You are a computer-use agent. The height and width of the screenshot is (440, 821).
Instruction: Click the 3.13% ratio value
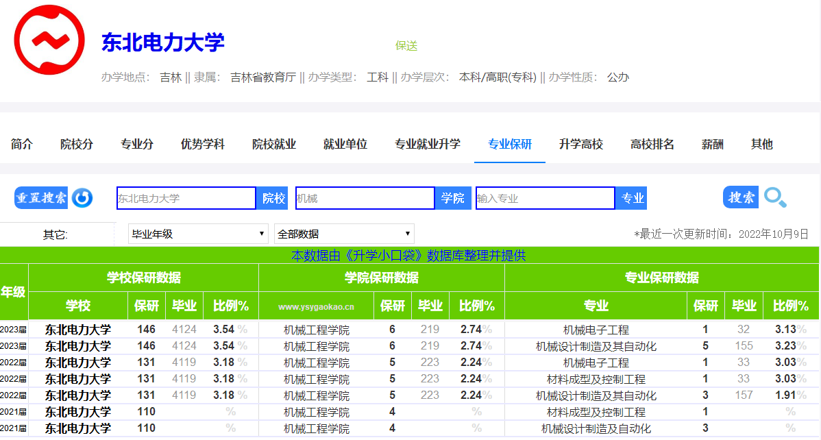point(791,330)
